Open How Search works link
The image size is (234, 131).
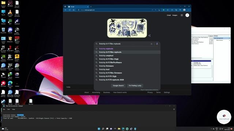coord(120,92)
